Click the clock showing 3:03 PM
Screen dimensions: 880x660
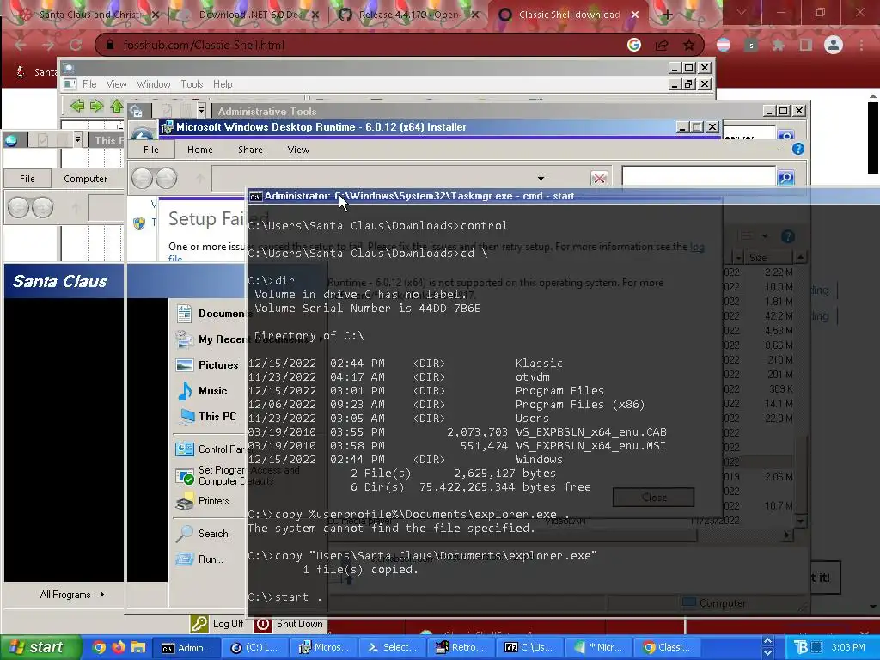click(847, 648)
